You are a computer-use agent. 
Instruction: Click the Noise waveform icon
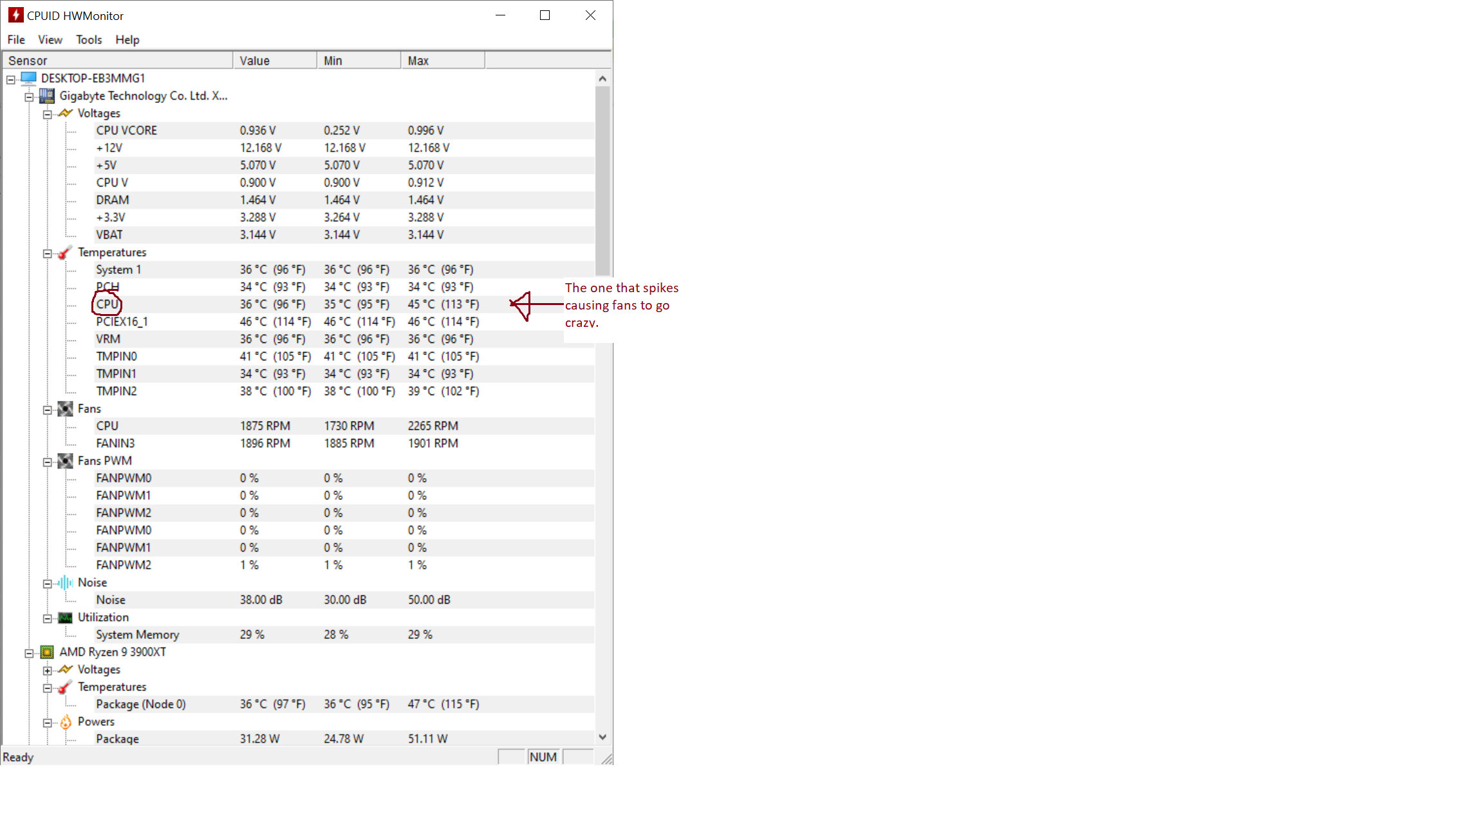[65, 582]
